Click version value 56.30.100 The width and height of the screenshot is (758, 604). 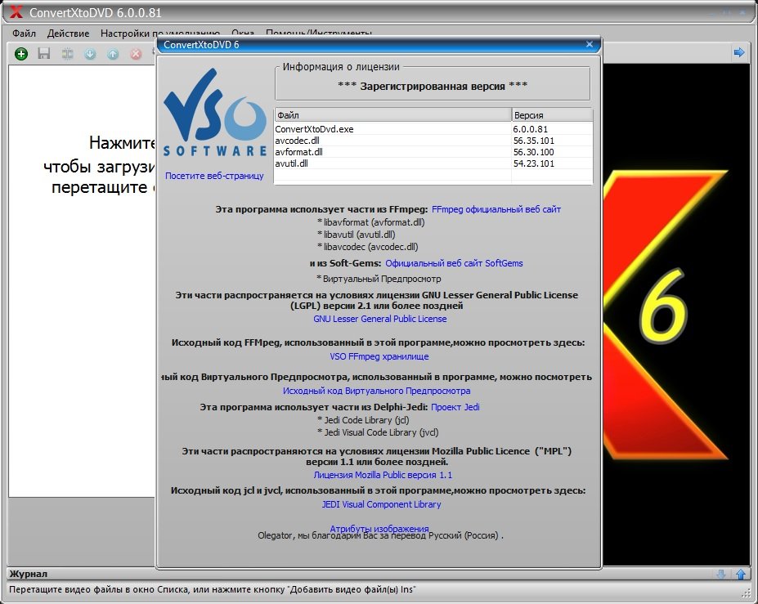pos(534,152)
